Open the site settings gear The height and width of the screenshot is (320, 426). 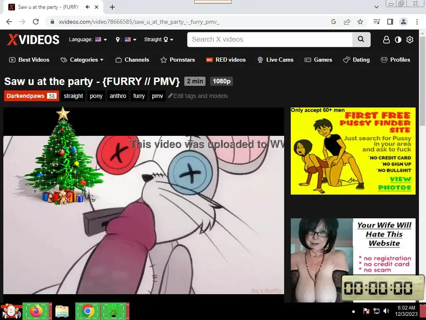pyautogui.click(x=410, y=40)
